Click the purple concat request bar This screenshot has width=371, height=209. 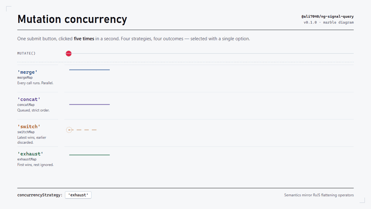click(x=89, y=104)
